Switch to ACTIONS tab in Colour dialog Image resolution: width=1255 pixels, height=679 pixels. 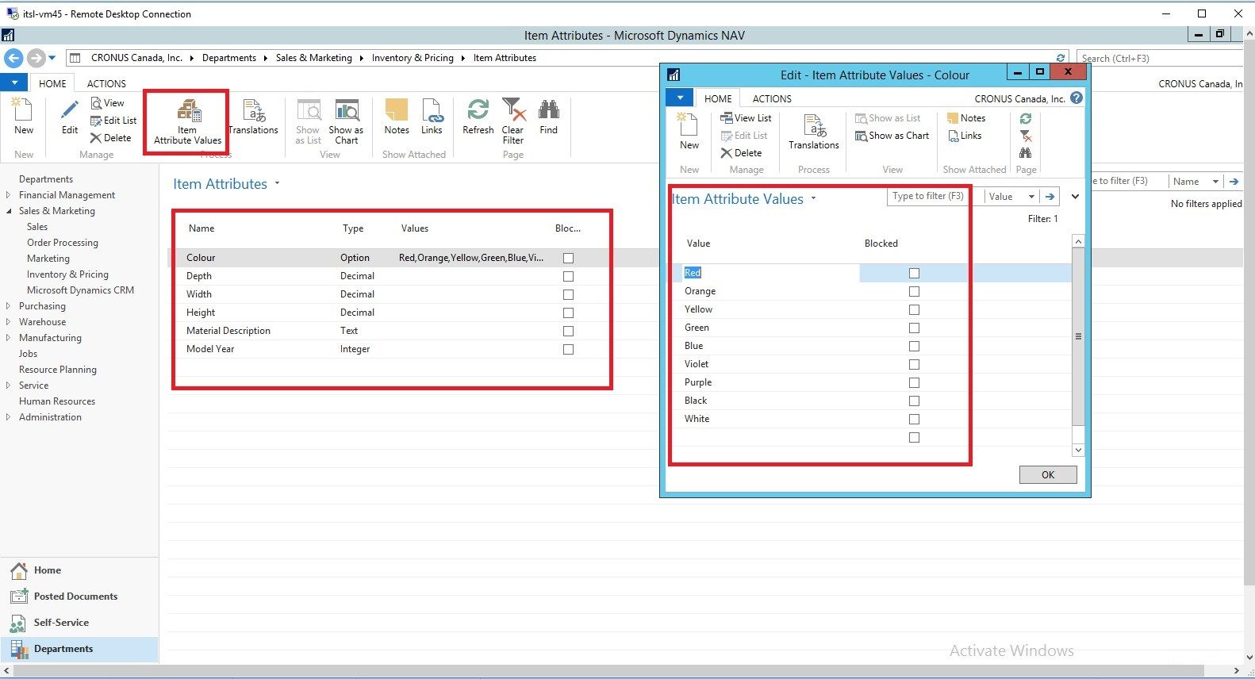pos(772,98)
